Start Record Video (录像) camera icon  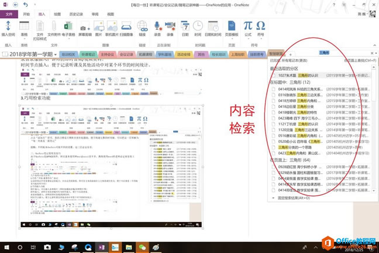[170, 29]
